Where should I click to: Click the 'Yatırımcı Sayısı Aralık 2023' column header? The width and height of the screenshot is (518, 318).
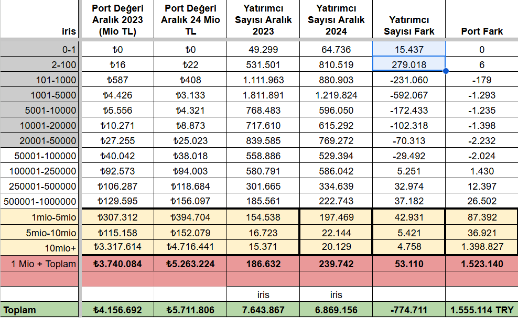pyautogui.click(x=263, y=19)
